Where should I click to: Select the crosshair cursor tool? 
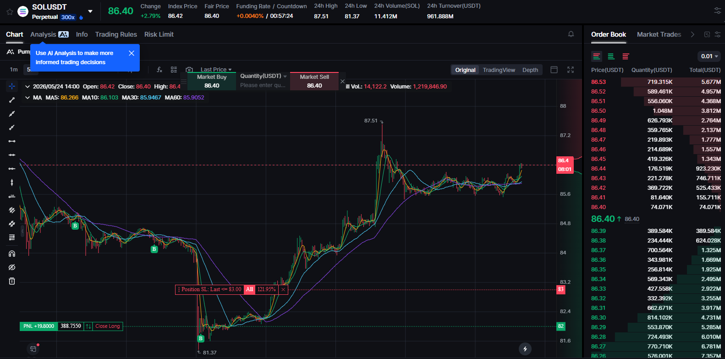[12, 86]
